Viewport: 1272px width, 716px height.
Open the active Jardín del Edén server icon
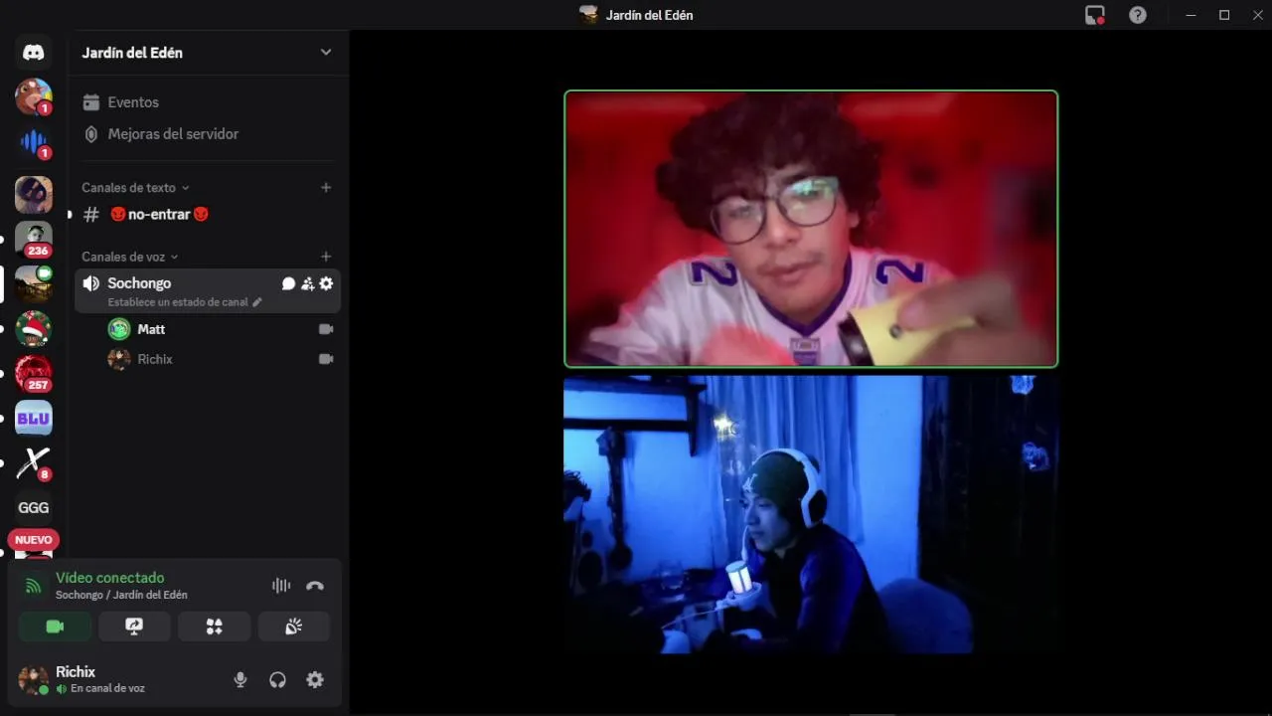pyautogui.click(x=34, y=283)
